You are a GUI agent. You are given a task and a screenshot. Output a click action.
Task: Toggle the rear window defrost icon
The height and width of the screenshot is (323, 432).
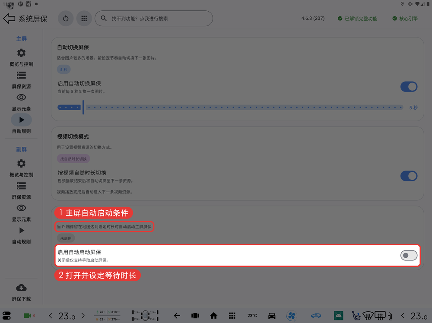click(380, 316)
